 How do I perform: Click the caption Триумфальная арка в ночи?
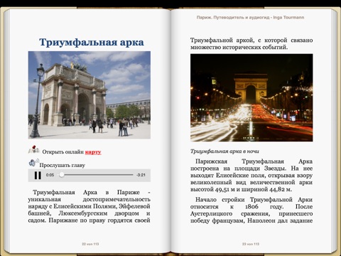coord(224,151)
